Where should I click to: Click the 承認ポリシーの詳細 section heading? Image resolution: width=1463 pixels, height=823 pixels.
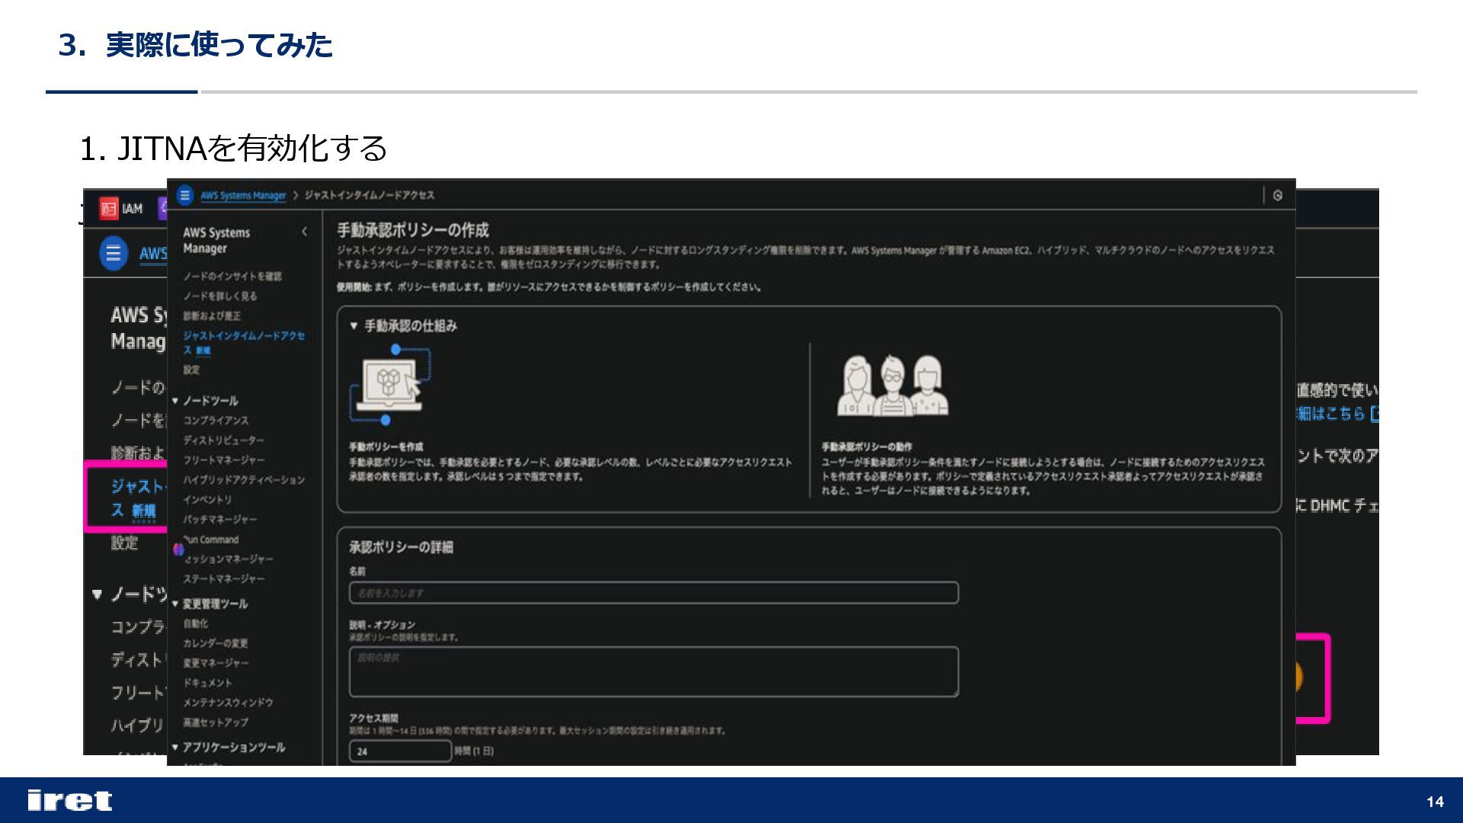pyautogui.click(x=401, y=547)
